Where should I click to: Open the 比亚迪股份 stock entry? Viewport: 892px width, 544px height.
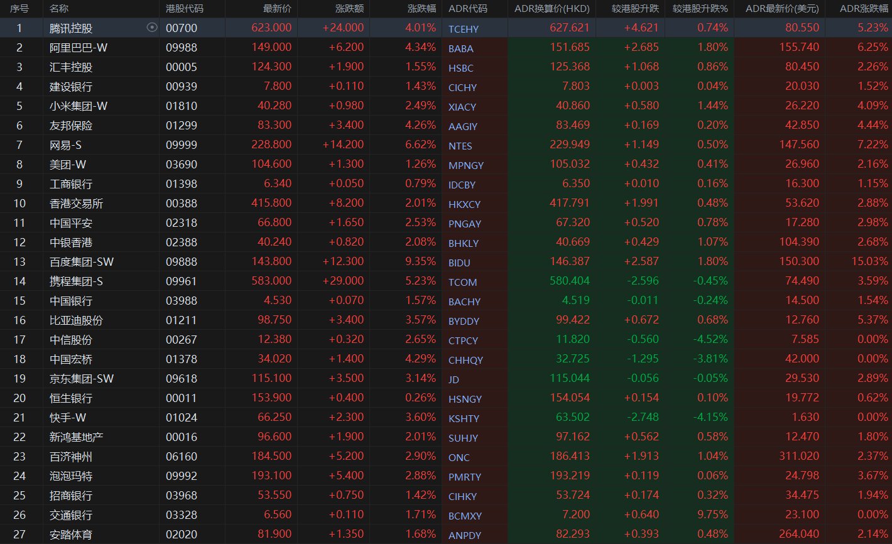point(76,320)
